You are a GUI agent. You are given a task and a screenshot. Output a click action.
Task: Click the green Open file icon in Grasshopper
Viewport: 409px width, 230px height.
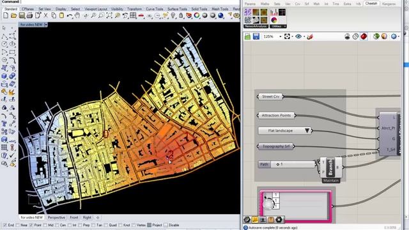(x=247, y=36)
